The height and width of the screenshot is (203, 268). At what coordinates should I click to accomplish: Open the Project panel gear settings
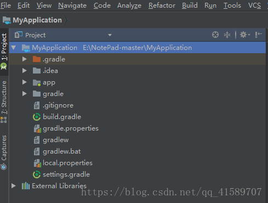click(245, 35)
